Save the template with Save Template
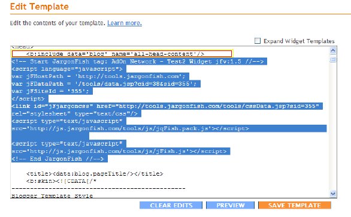 [x=294, y=206]
